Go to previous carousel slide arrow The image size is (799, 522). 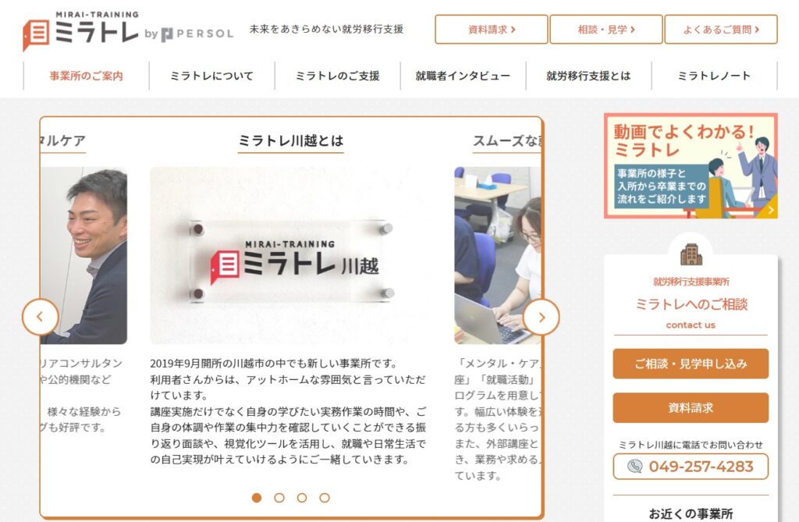pyautogui.click(x=41, y=317)
